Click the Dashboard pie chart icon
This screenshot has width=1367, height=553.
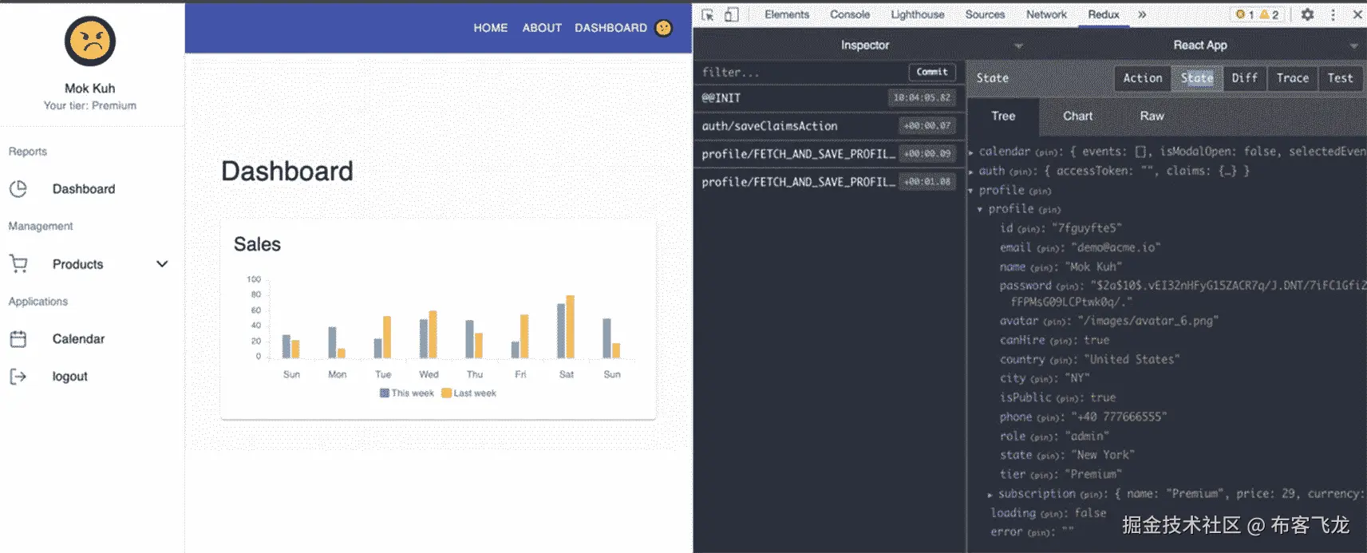[18, 189]
